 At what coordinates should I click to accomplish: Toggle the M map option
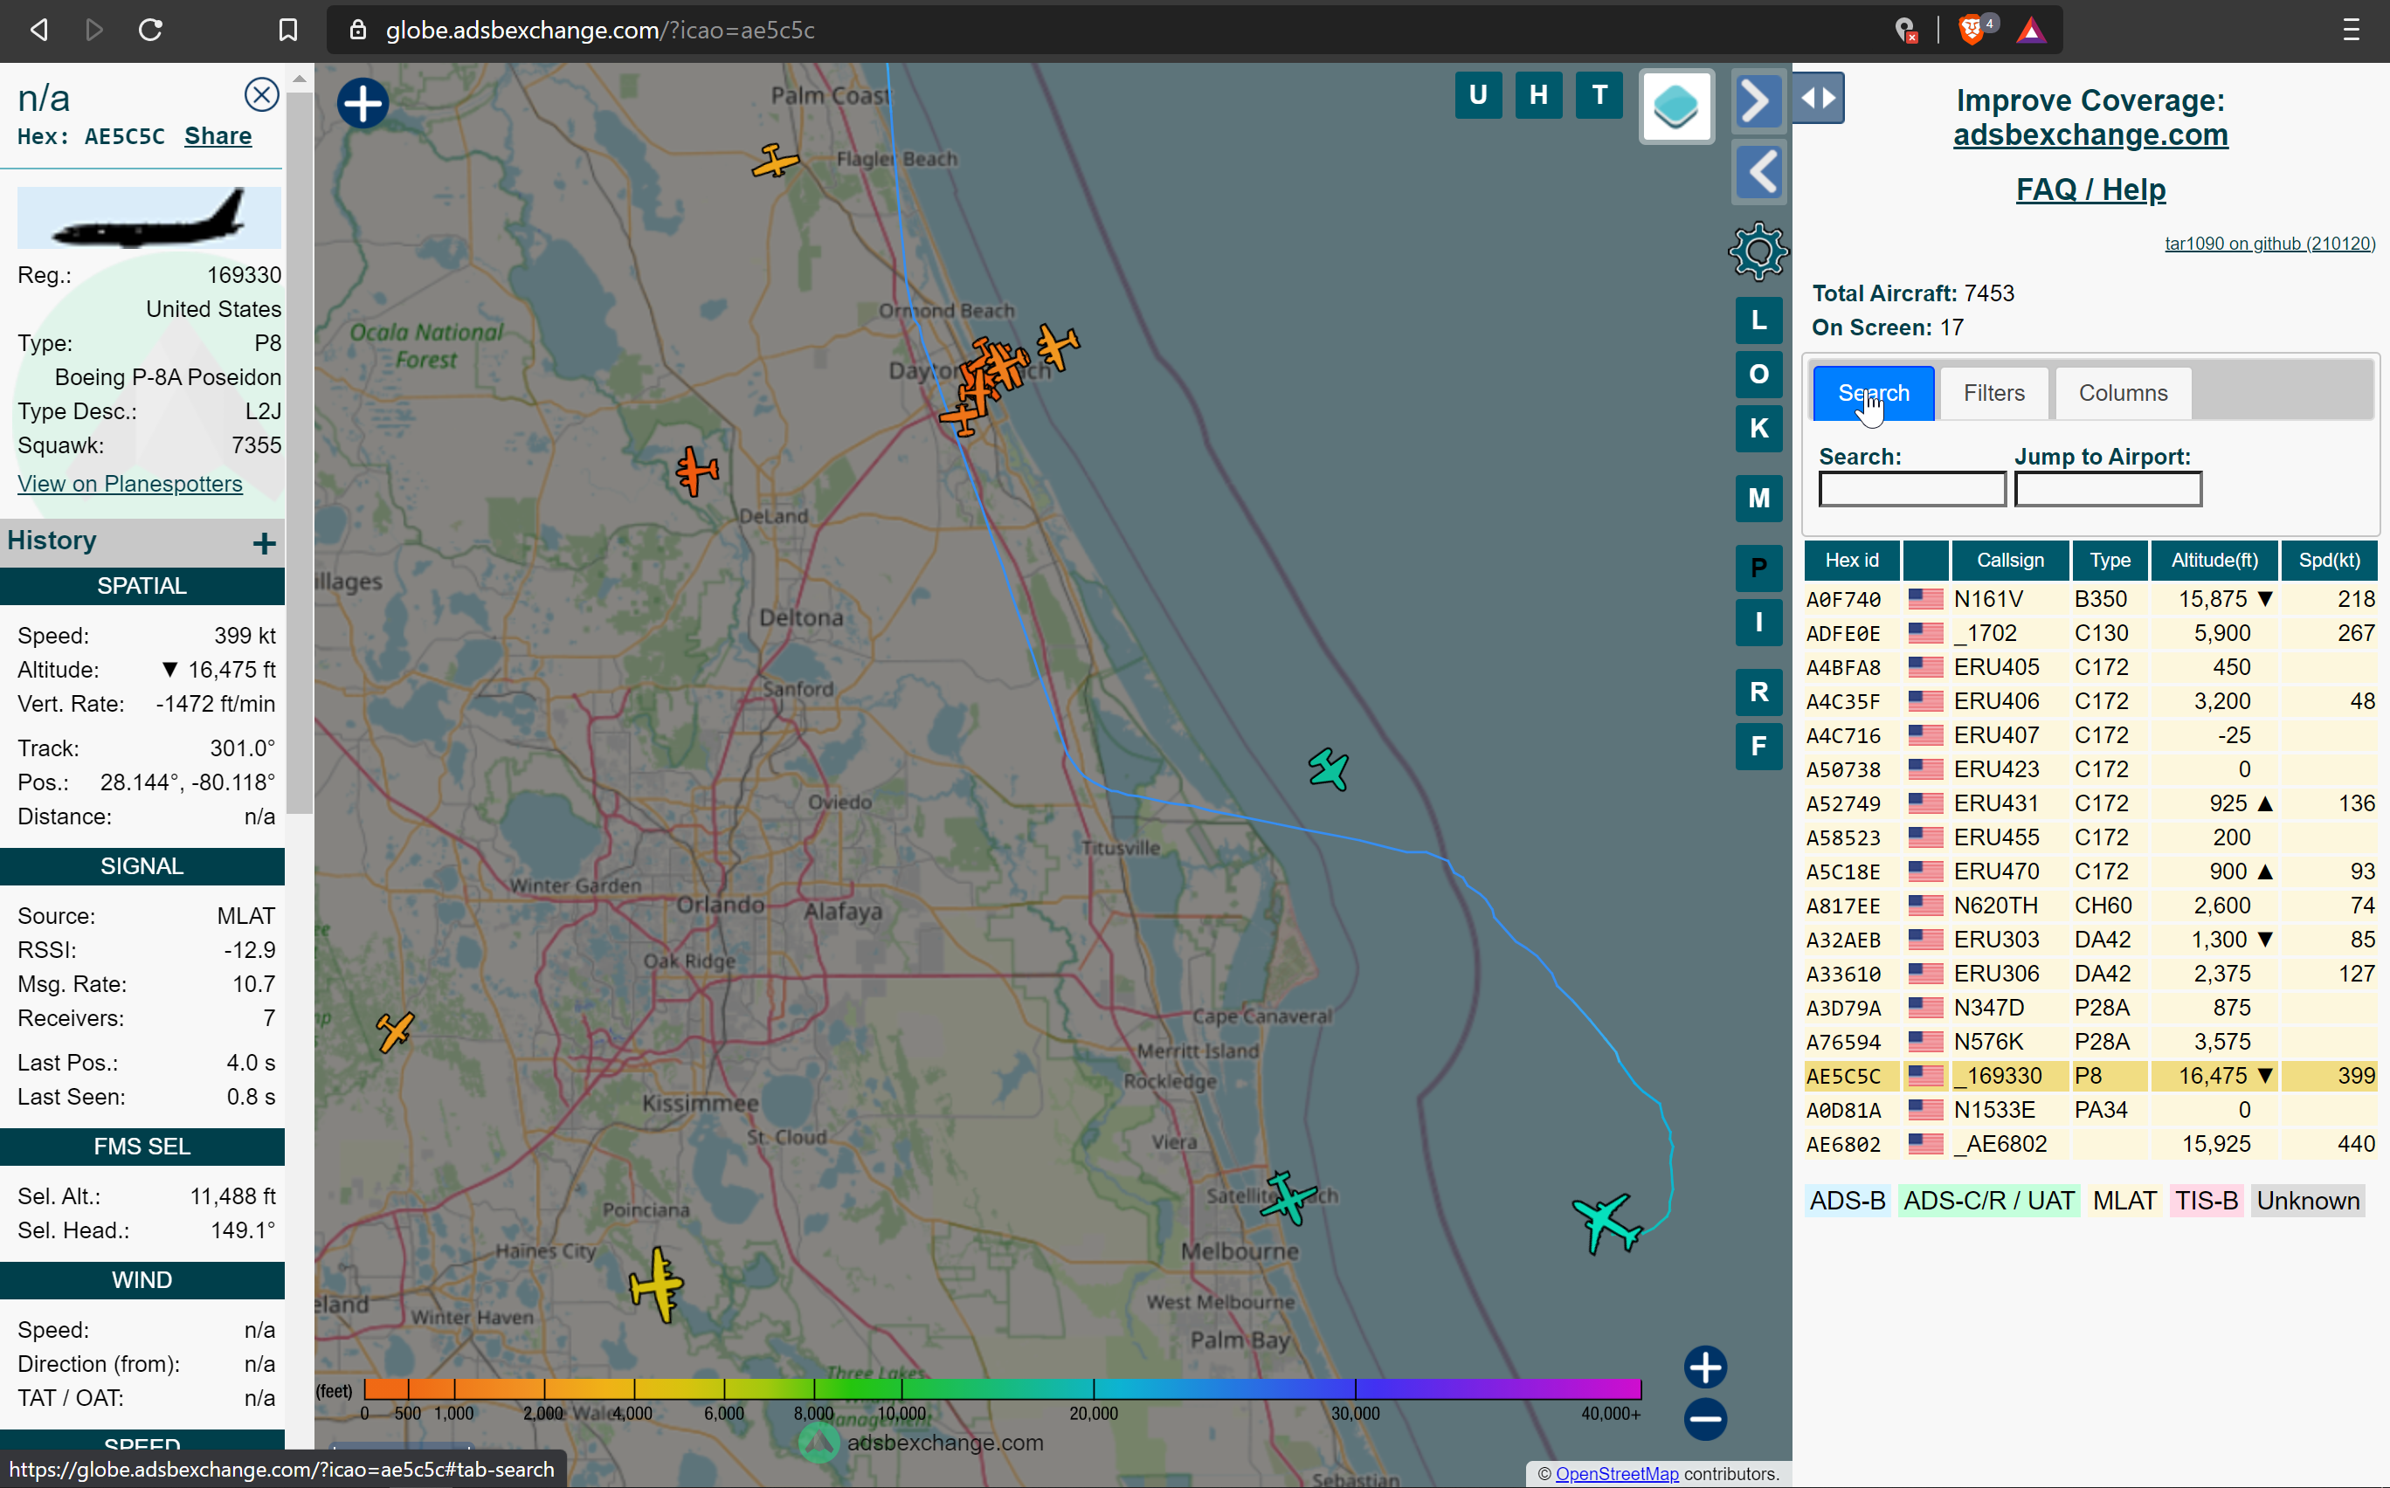tap(1758, 498)
